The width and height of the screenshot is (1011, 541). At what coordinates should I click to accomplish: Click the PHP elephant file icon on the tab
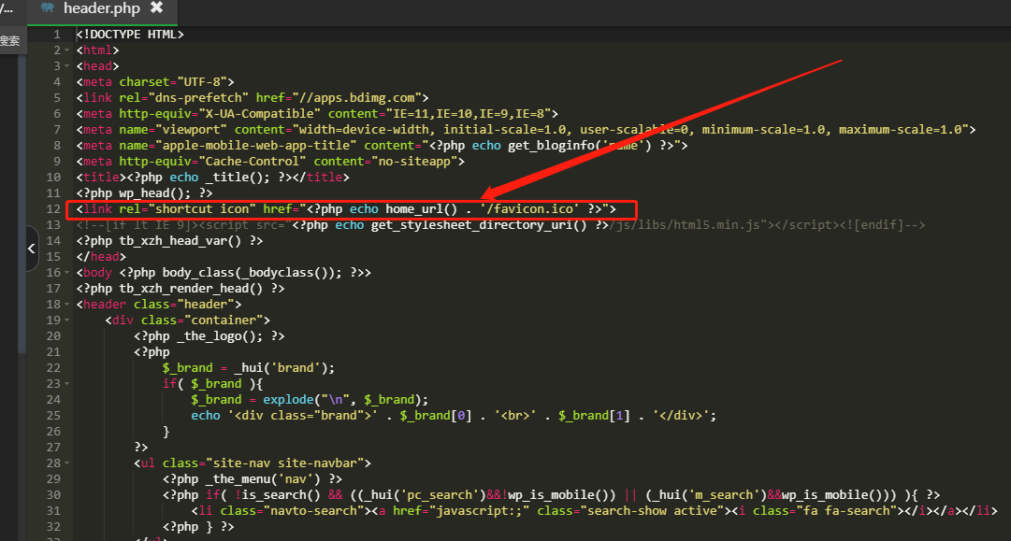click(x=48, y=8)
